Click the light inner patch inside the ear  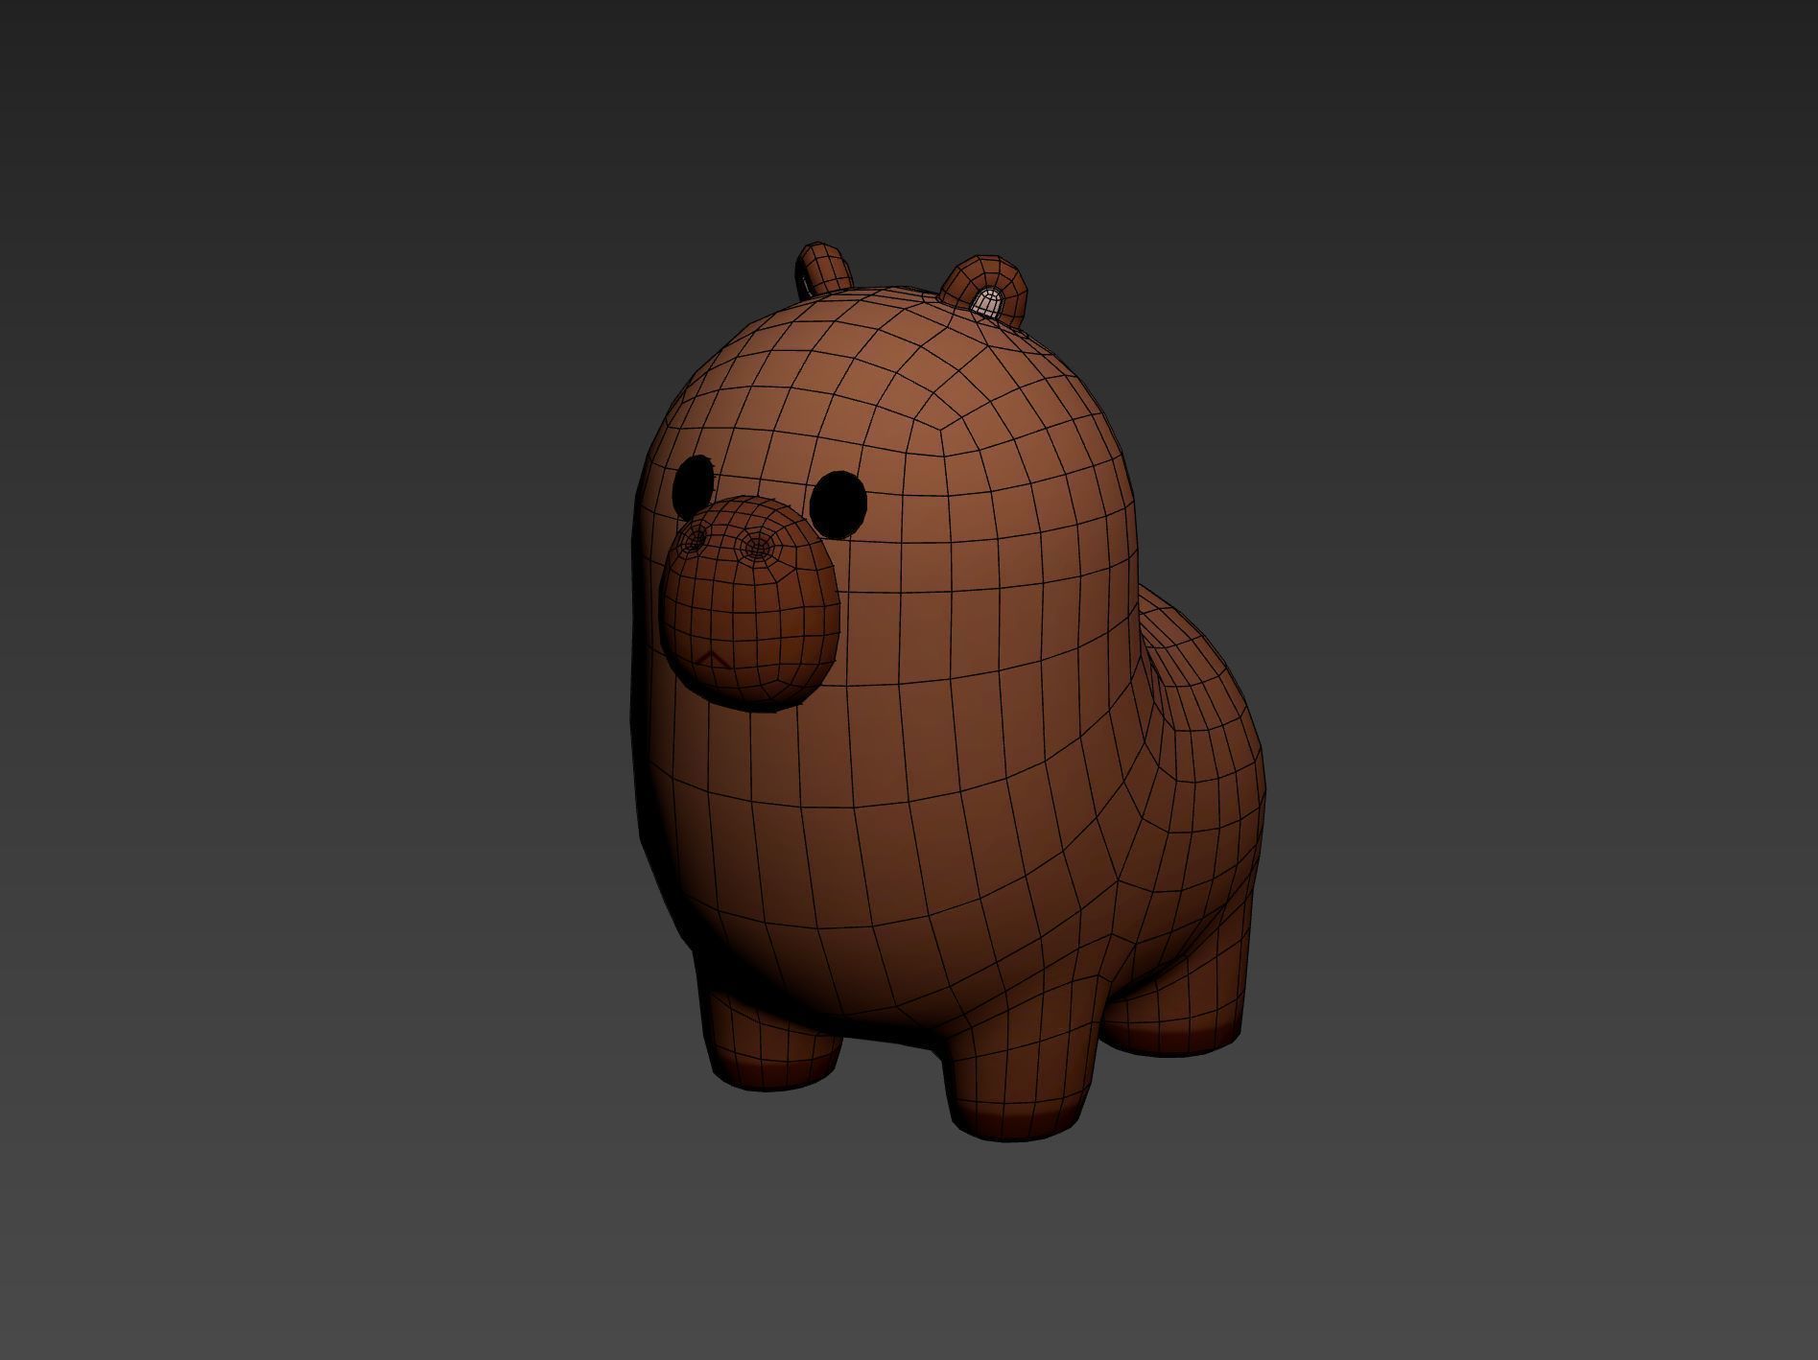(986, 305)
